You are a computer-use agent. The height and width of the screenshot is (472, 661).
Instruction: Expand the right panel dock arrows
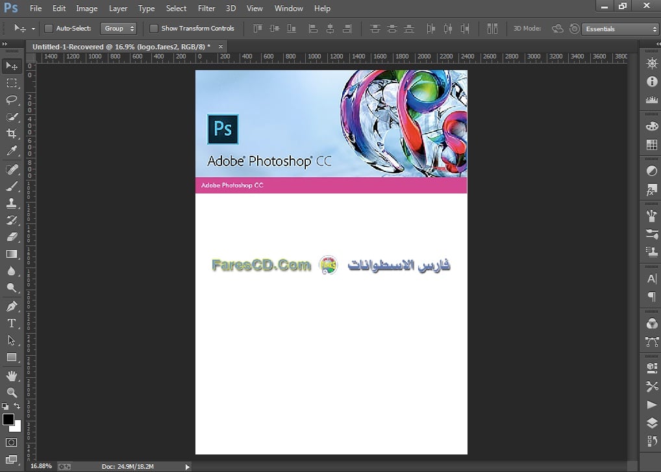(658, 44)
